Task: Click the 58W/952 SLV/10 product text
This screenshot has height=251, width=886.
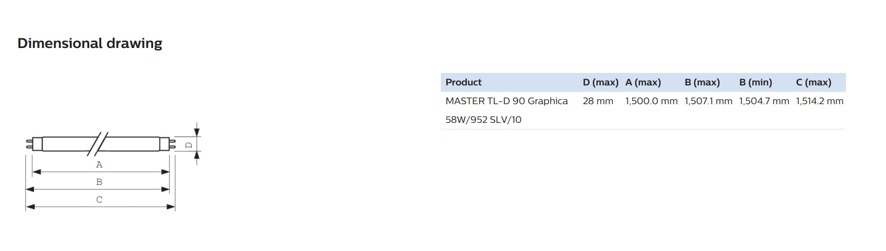Action: coord(483,120)
